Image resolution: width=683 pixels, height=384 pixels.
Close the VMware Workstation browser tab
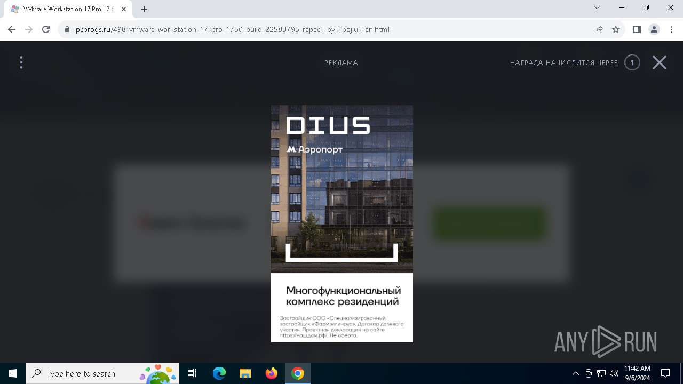124,9
